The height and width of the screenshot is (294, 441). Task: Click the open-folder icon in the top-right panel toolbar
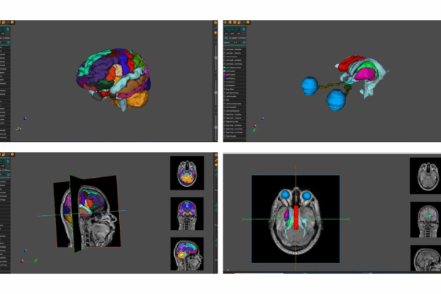[x=230, y=22]
